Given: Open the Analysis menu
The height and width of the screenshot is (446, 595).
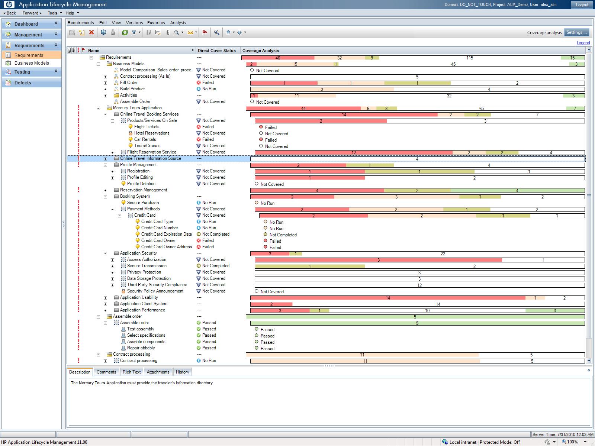Looking at the screenshot, I should [x=178, y=23].
